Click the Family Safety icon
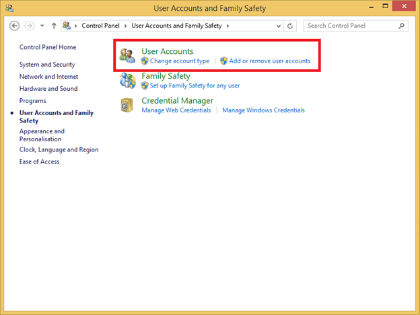The width and height of the screenshot is (420, 315). [x=127, y=80]
